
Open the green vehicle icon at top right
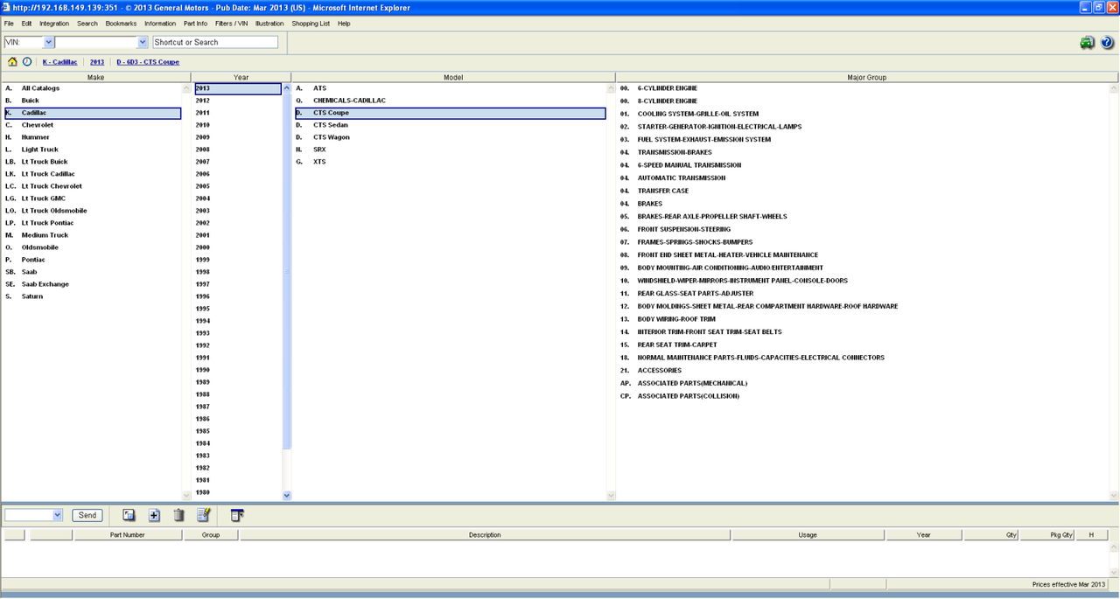coord(1087,43)
